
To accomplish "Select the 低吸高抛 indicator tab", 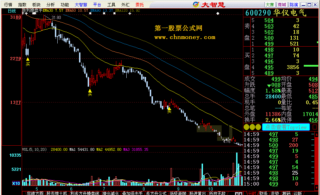I will tap(178, 193).
